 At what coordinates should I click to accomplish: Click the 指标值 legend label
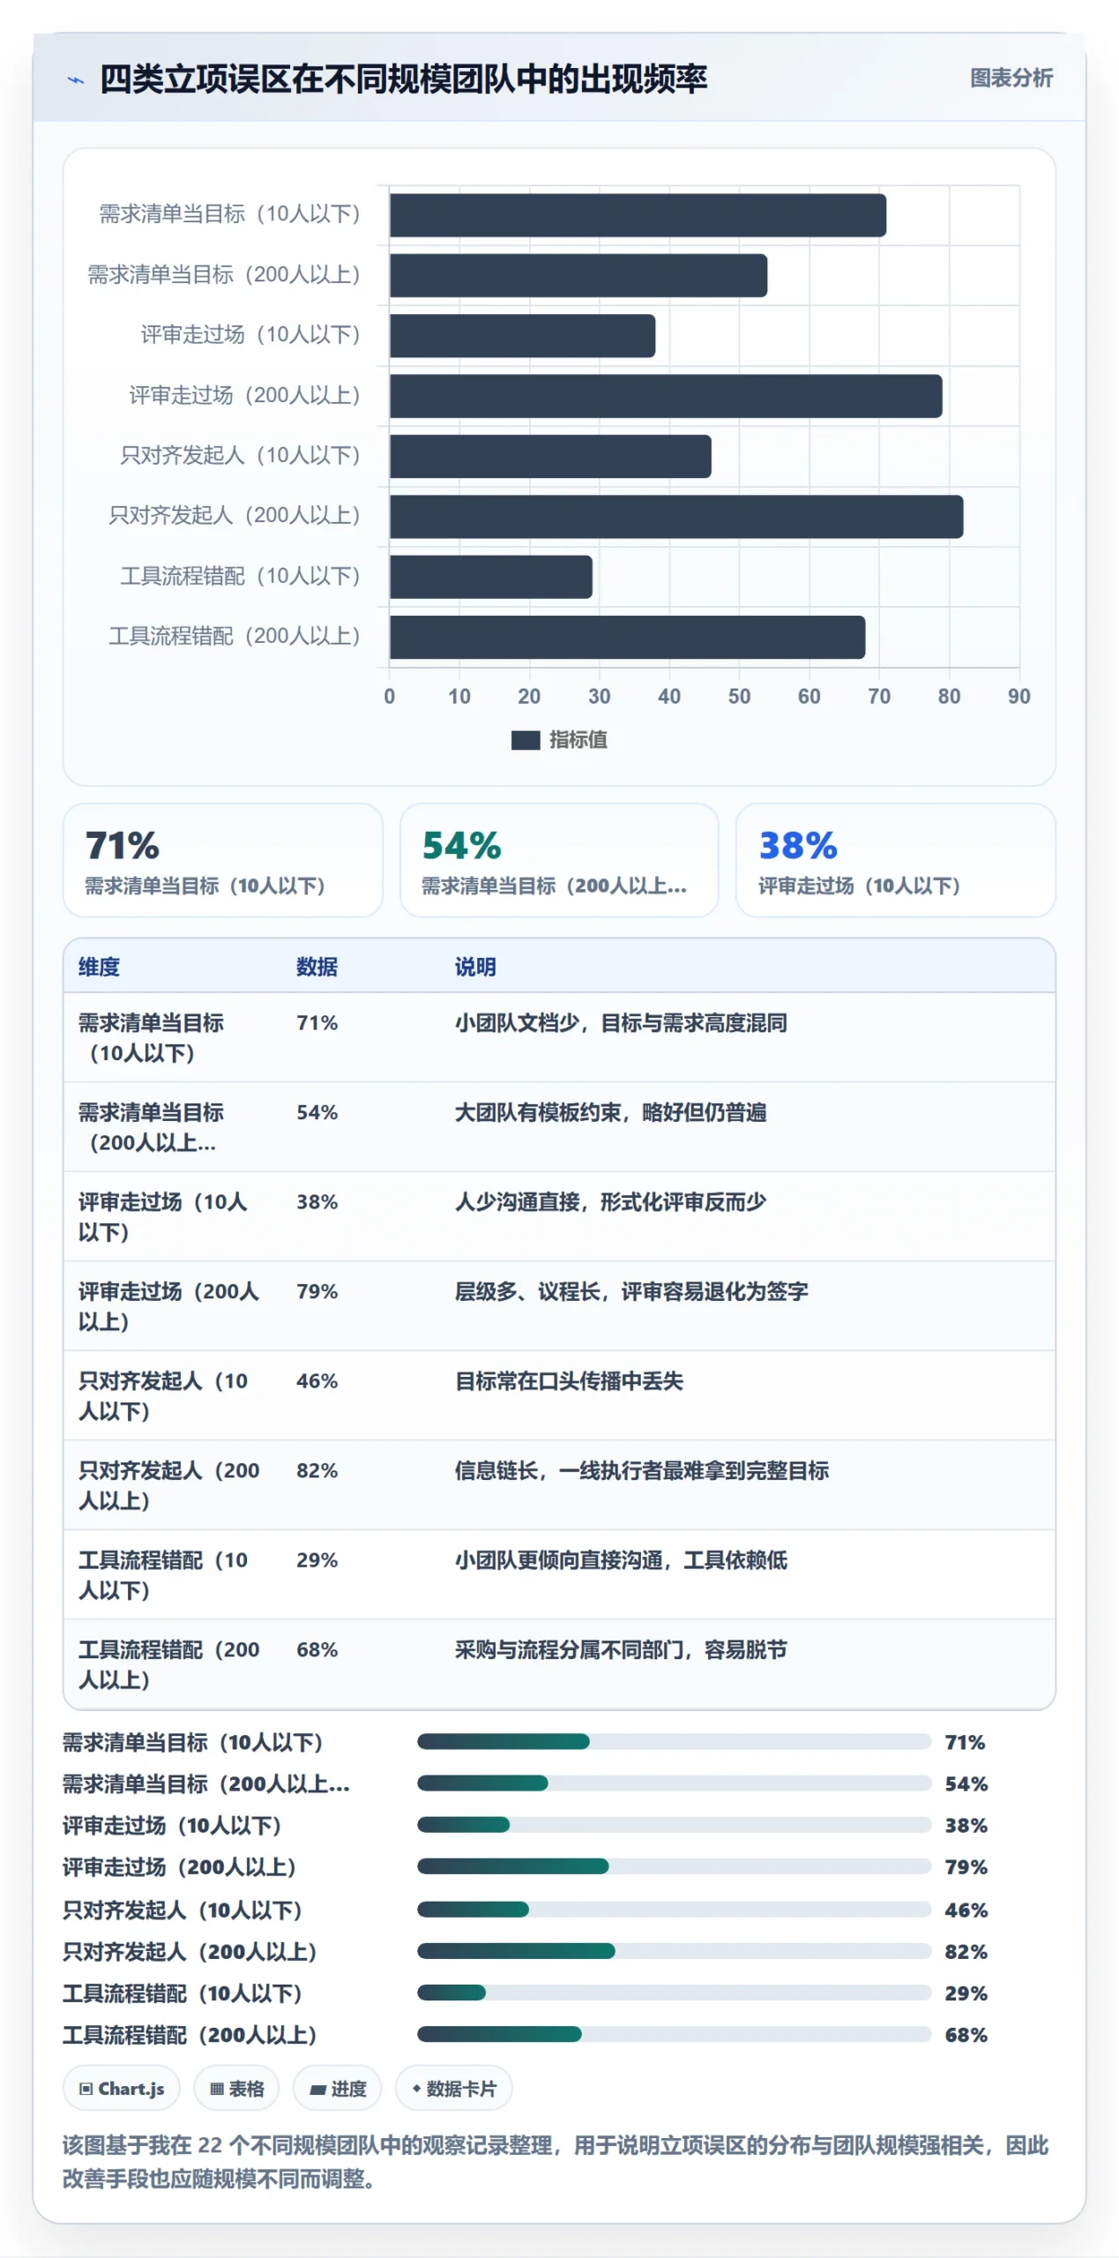tap(578, 740)
